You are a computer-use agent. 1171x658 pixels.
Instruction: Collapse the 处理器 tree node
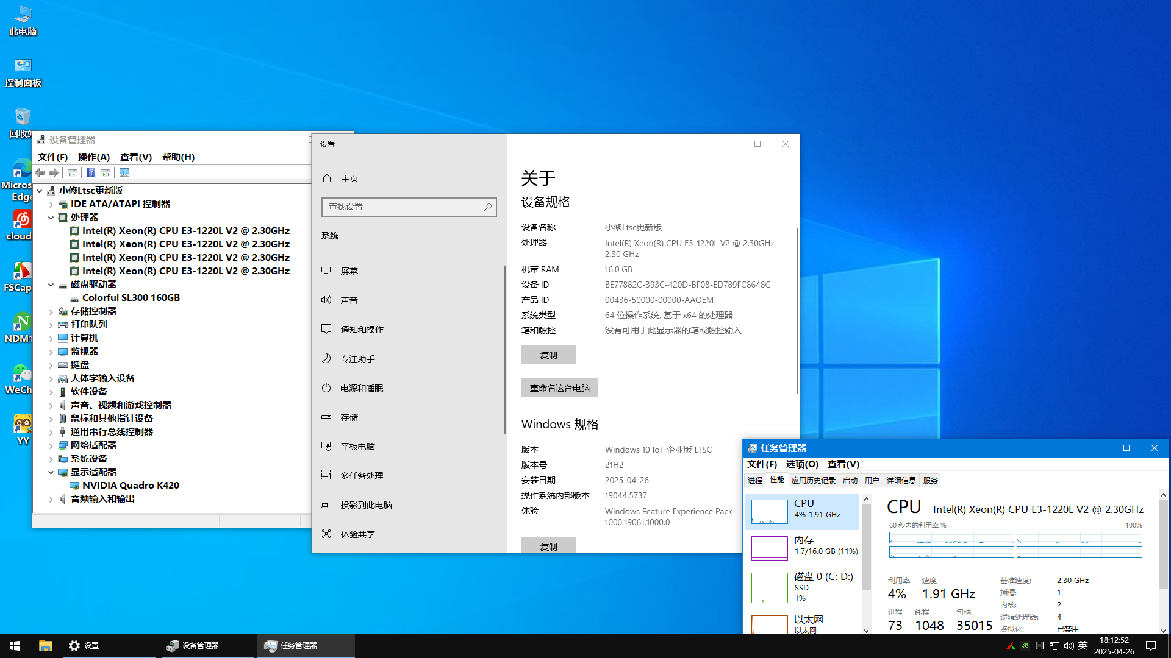pos(51,218)
